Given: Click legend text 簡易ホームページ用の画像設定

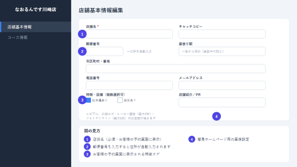Looking at the screenshot, I should 223,139.
